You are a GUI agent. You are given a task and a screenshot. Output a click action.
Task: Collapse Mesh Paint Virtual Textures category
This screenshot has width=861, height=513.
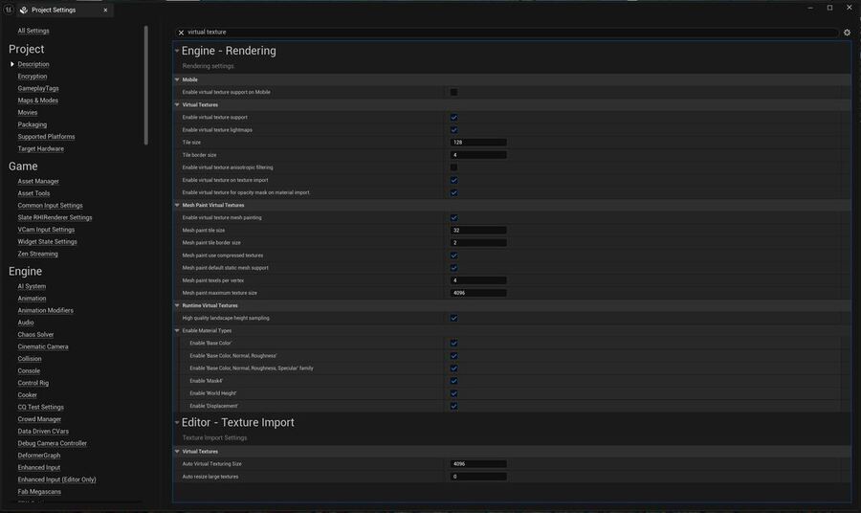coord(177,206)
